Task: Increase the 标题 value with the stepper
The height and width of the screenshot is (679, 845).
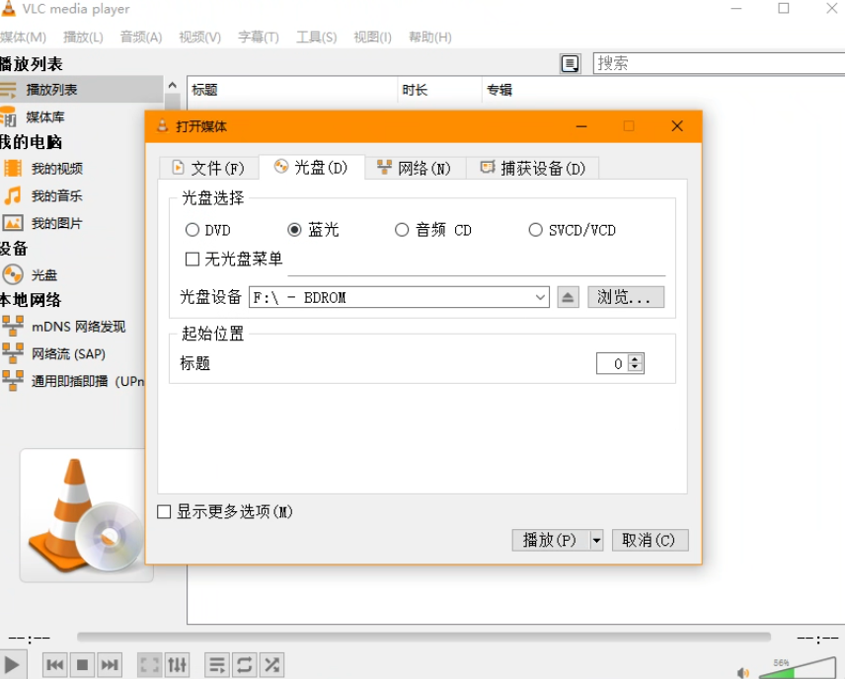Action: tap(637, 359)
